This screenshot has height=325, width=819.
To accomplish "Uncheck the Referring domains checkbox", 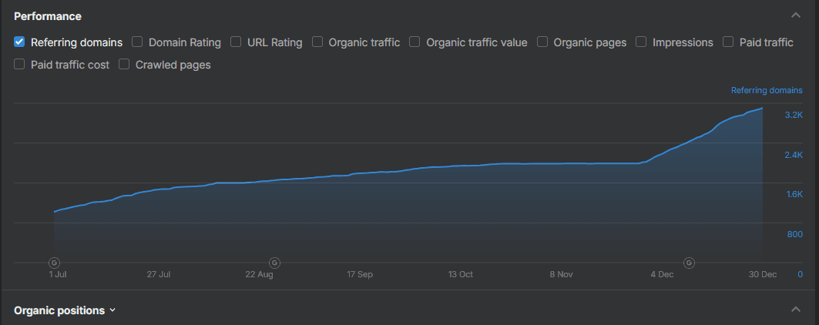I will 20,42.
